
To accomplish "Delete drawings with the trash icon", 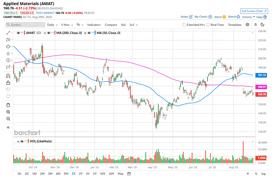I will tap(8, 105).
